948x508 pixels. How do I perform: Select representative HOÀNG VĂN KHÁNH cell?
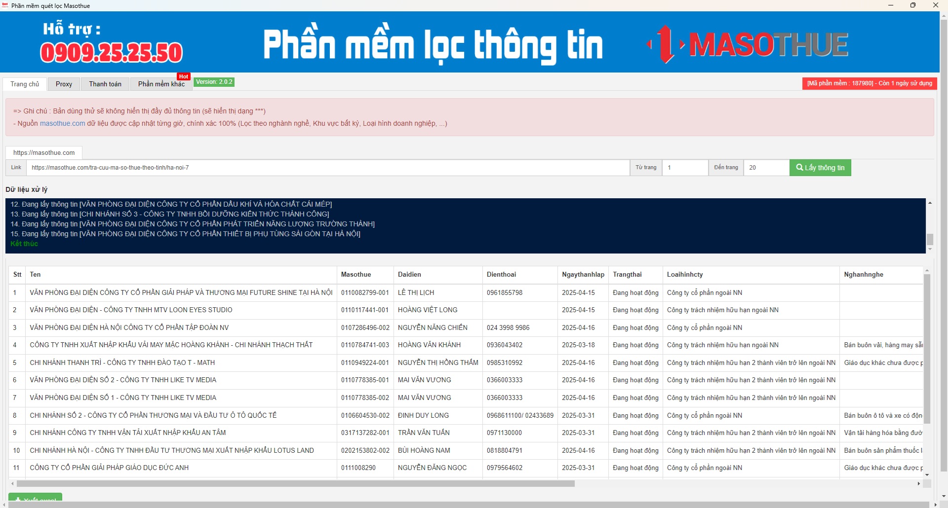438,345
